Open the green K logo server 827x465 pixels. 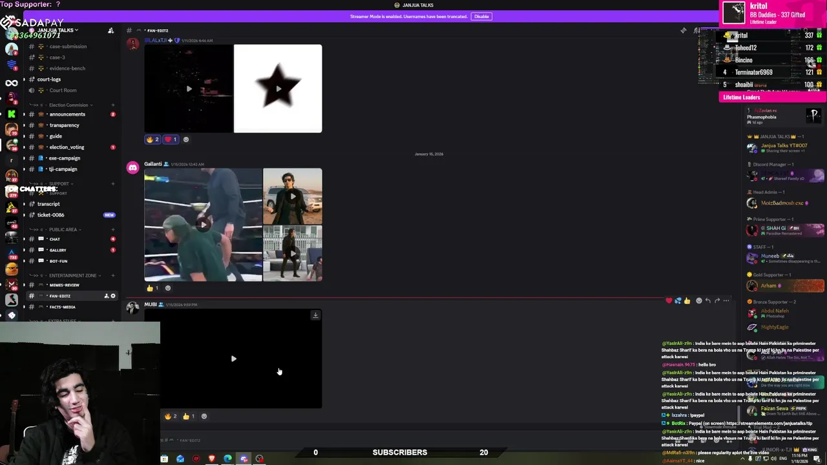click(x=12, y=114)
